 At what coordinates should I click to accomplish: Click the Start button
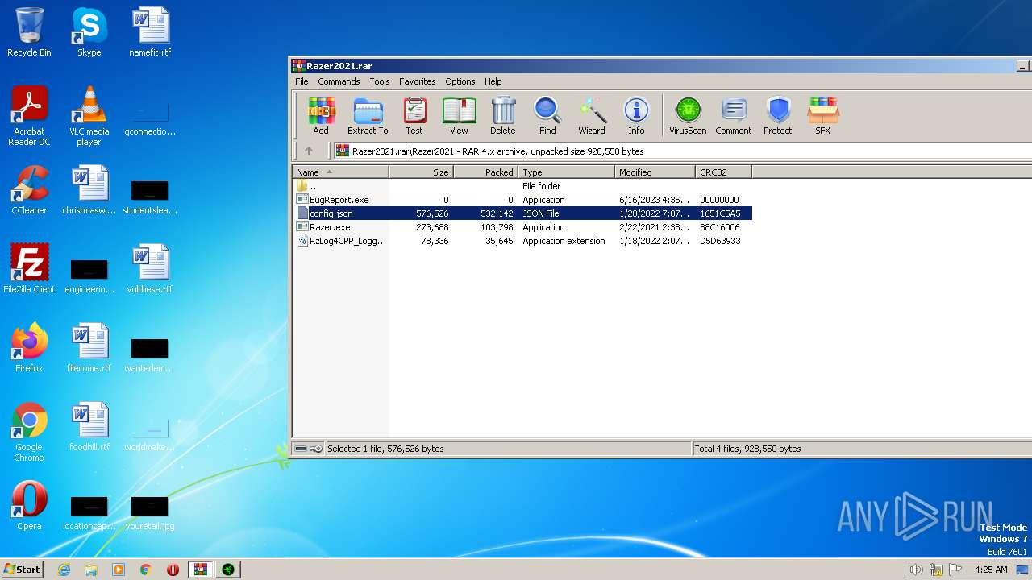22,569
